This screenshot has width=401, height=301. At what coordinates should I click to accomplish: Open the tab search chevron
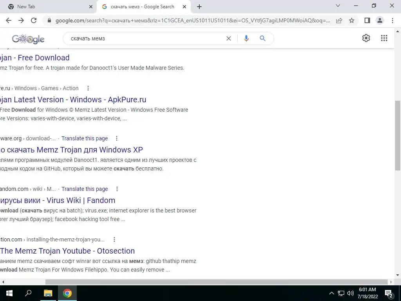pos(338,5)
